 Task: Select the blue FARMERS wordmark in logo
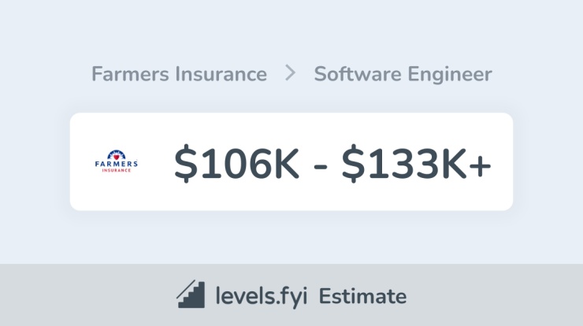point(117,164)
